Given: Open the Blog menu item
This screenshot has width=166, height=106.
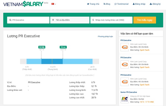Looking at the screenshot, I should pos(107,4).
